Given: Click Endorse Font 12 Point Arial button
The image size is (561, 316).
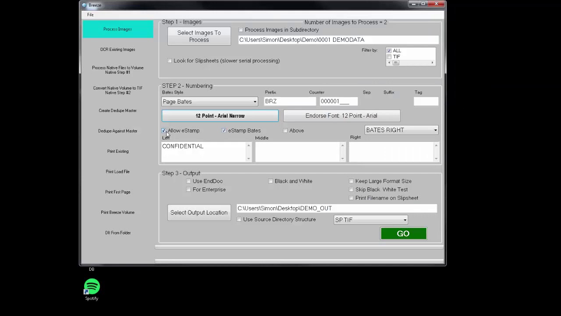Looking at the screenshot, I should click(x=341, y=116).
